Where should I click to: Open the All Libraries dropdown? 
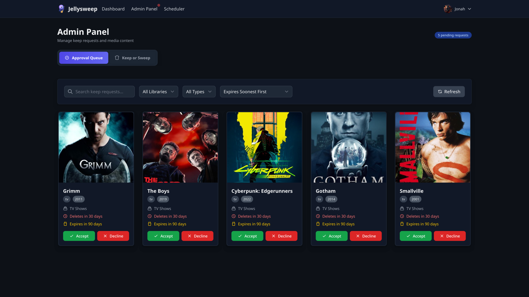pyautogui.click(x=158, y=92)
